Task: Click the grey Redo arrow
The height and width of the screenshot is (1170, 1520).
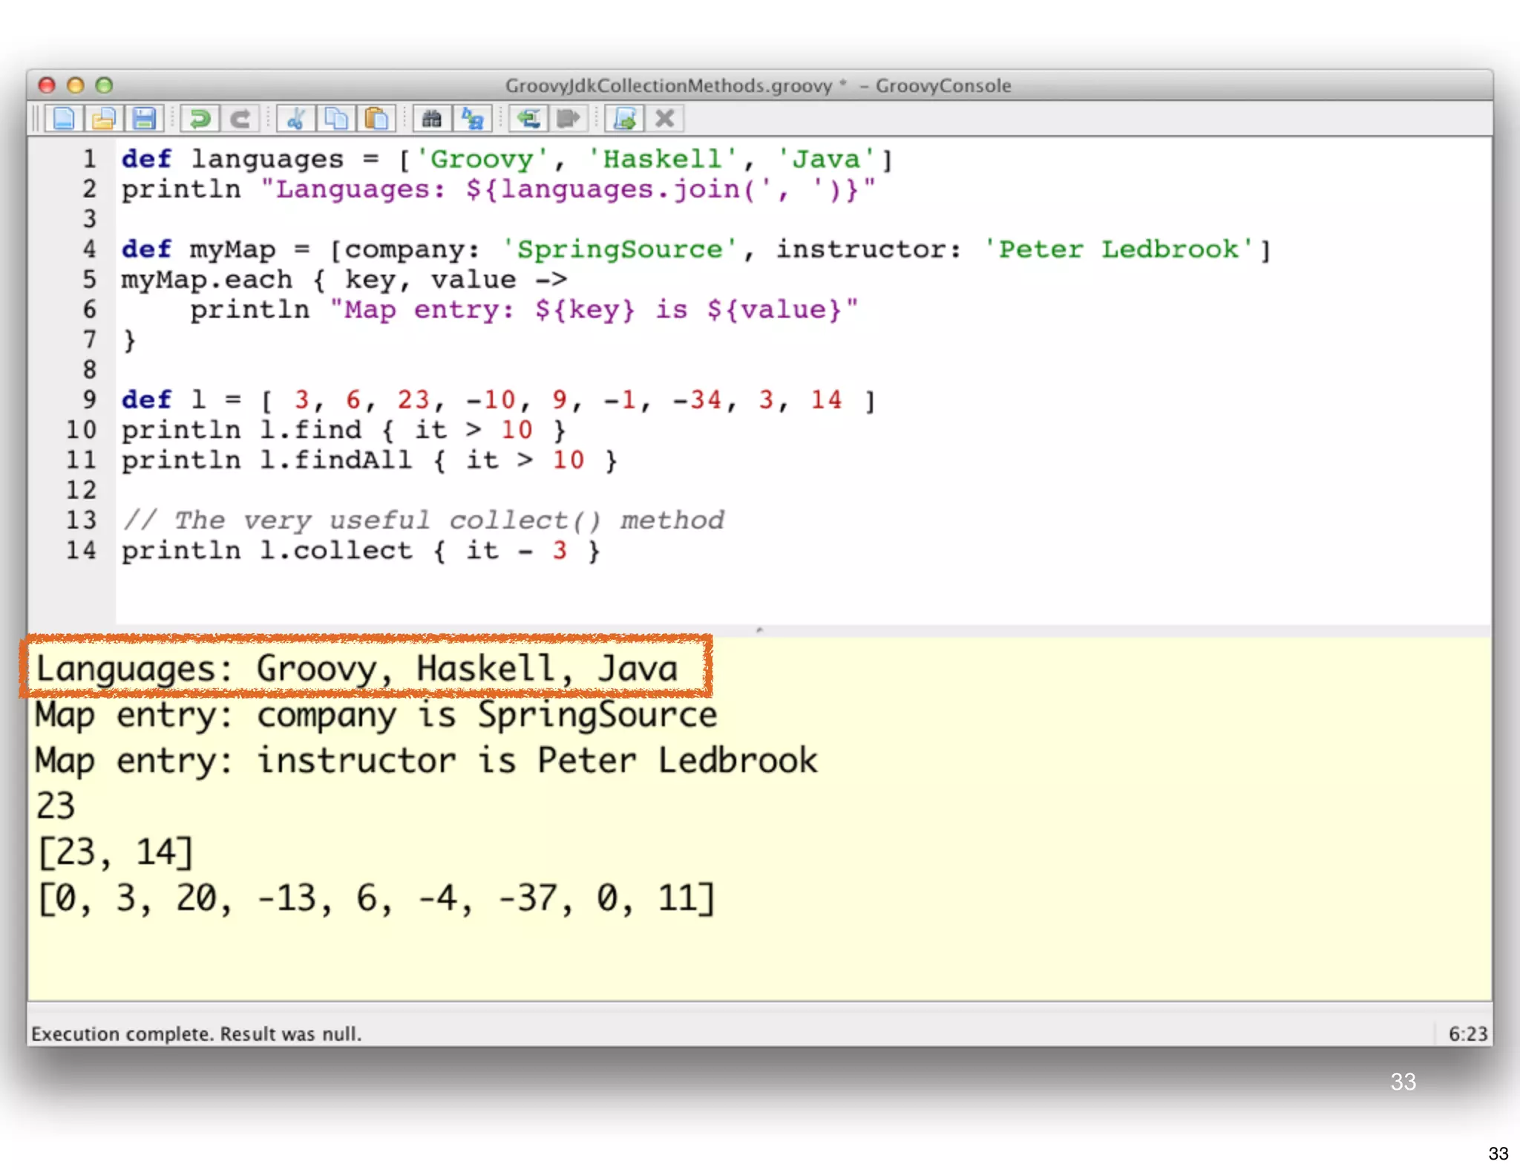Action: click(240, 119)
